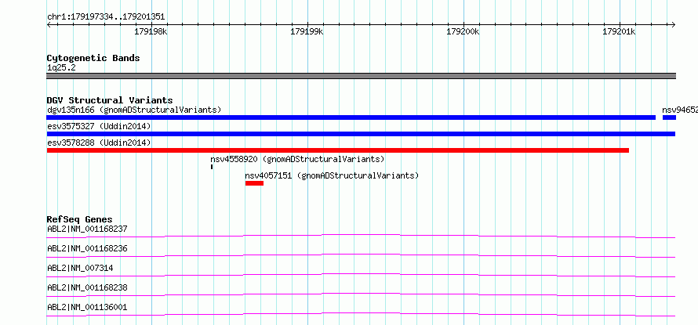The height and width of the screenshot is (325, 698).
Task: Click the nsv4057151 (gnomADStructuralVariants) label
Action: (332, 175)
